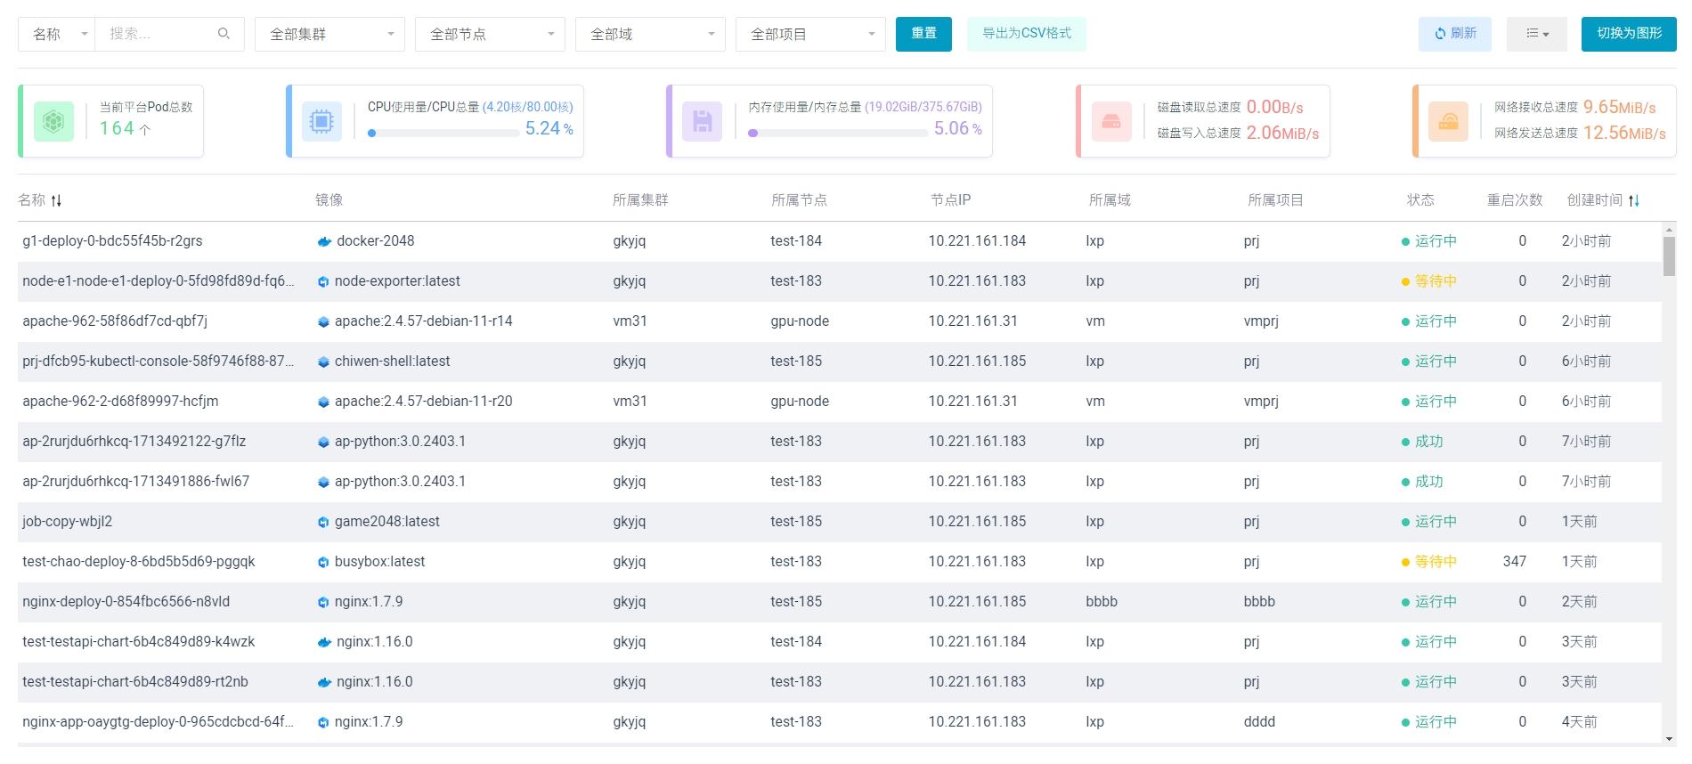The height and width of the screenshot is (764, 1692).
Task: Click the memory usage save-disk icon
Action: 702,121
